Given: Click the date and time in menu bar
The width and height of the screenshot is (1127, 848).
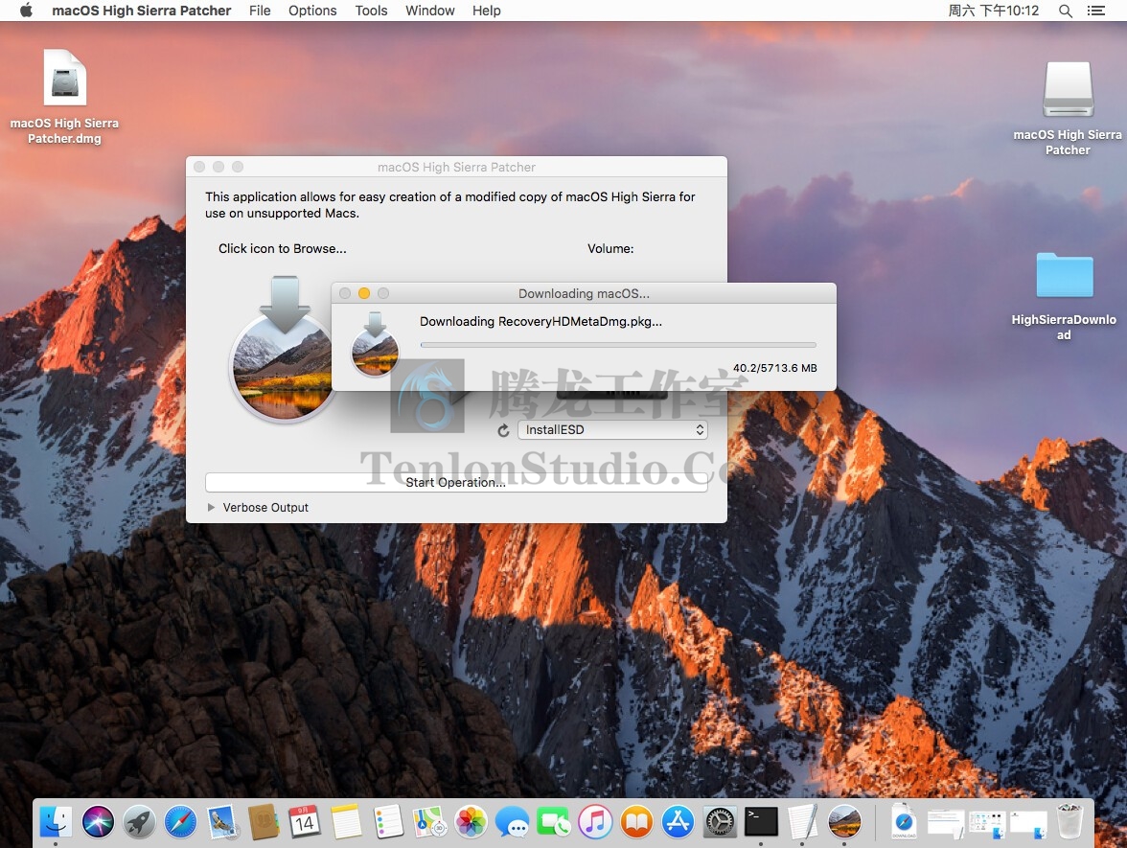Looking at the screenshot, I should pos(993,10).
